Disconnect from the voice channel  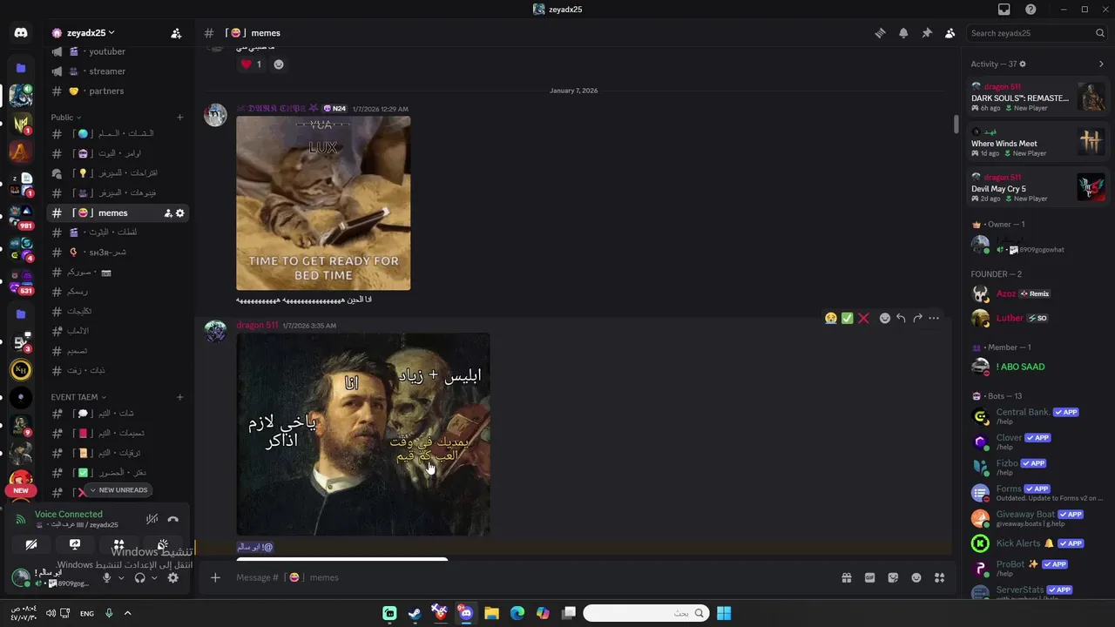(x=173, y=519)
